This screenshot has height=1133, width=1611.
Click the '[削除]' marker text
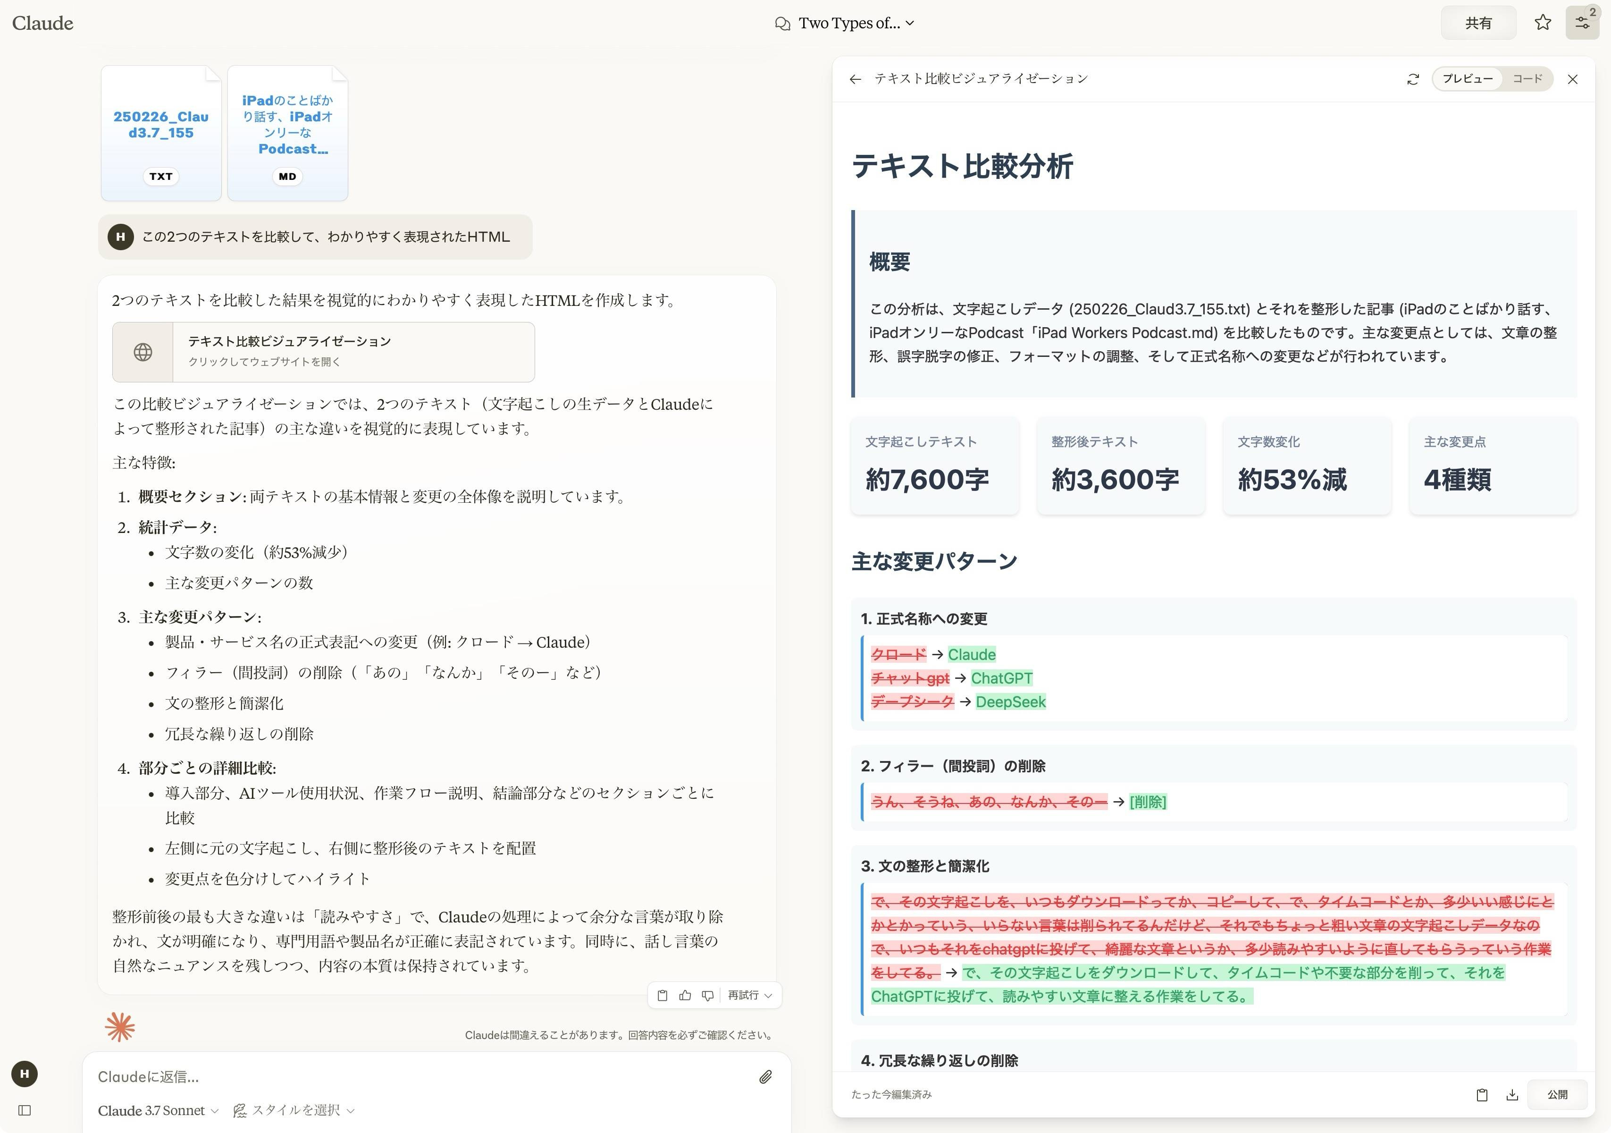1148,803
